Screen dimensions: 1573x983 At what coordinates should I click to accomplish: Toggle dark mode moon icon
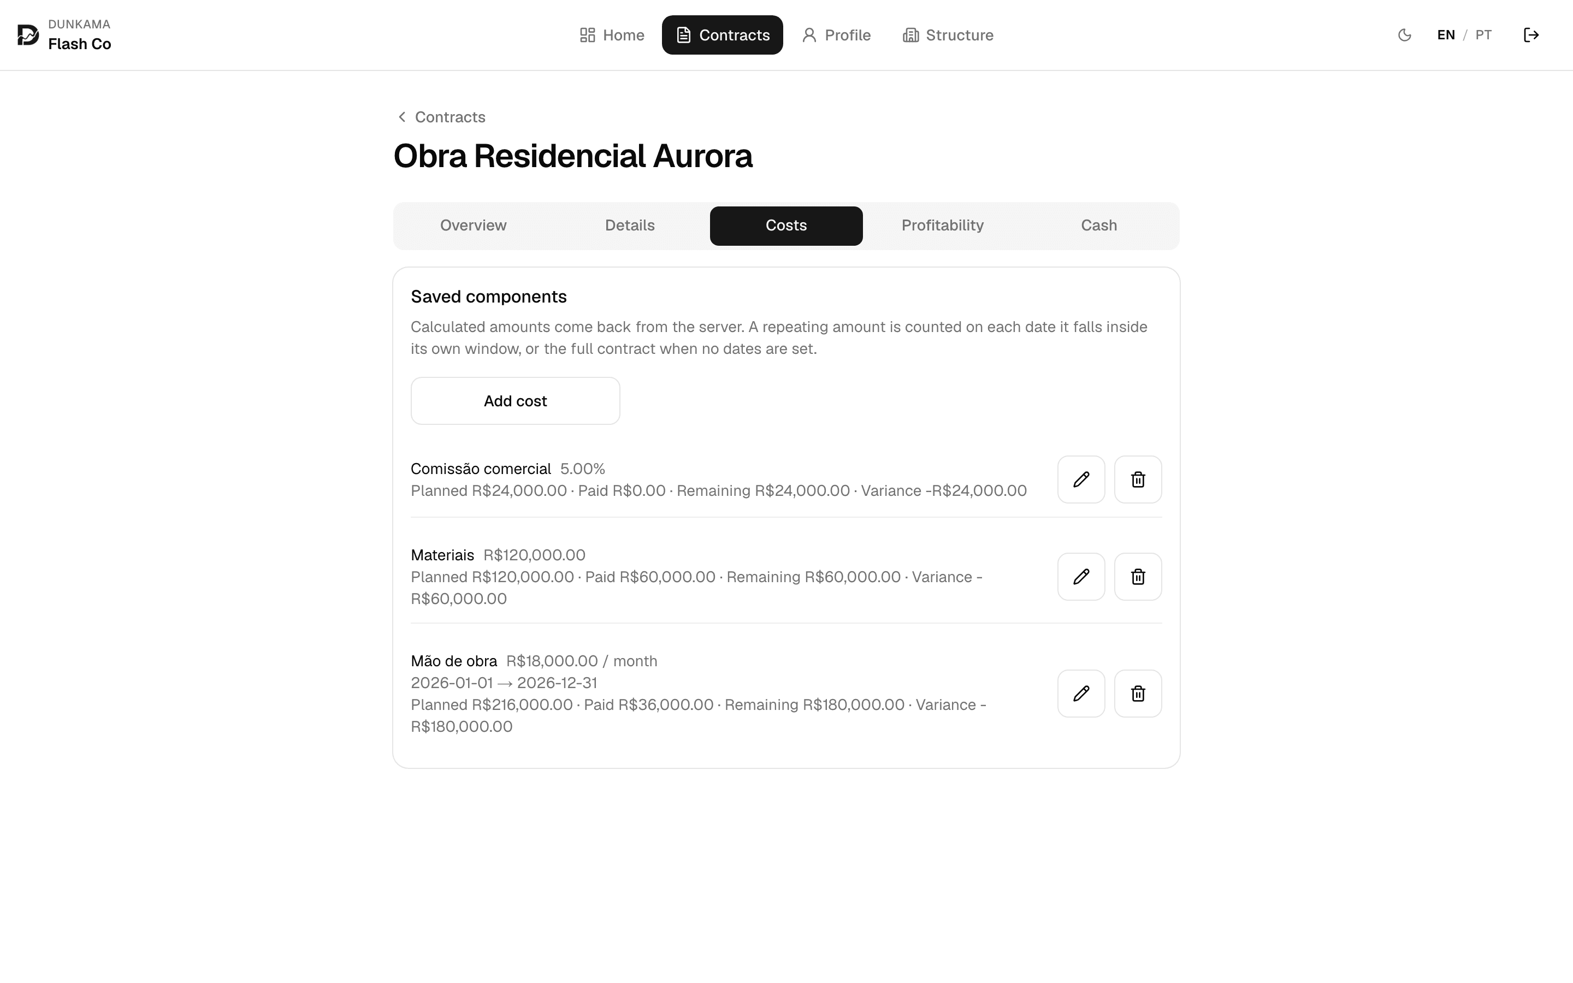tap(1404, 35)
